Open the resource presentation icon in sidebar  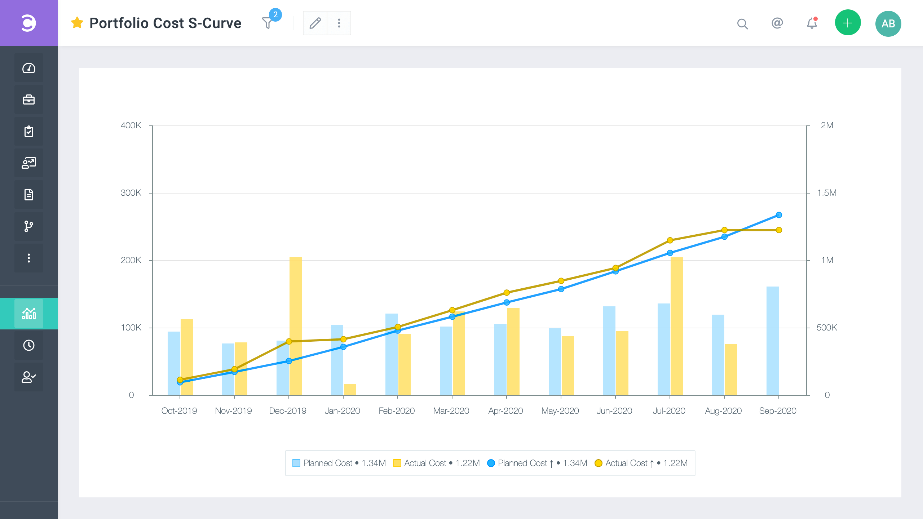(x=29, y=163)
